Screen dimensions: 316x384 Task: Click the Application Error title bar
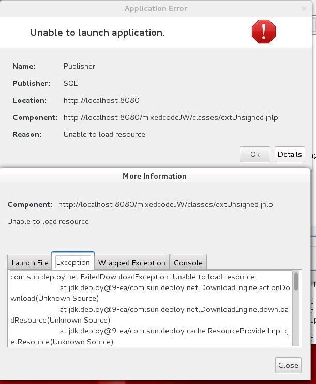click(x=156, y=8)
